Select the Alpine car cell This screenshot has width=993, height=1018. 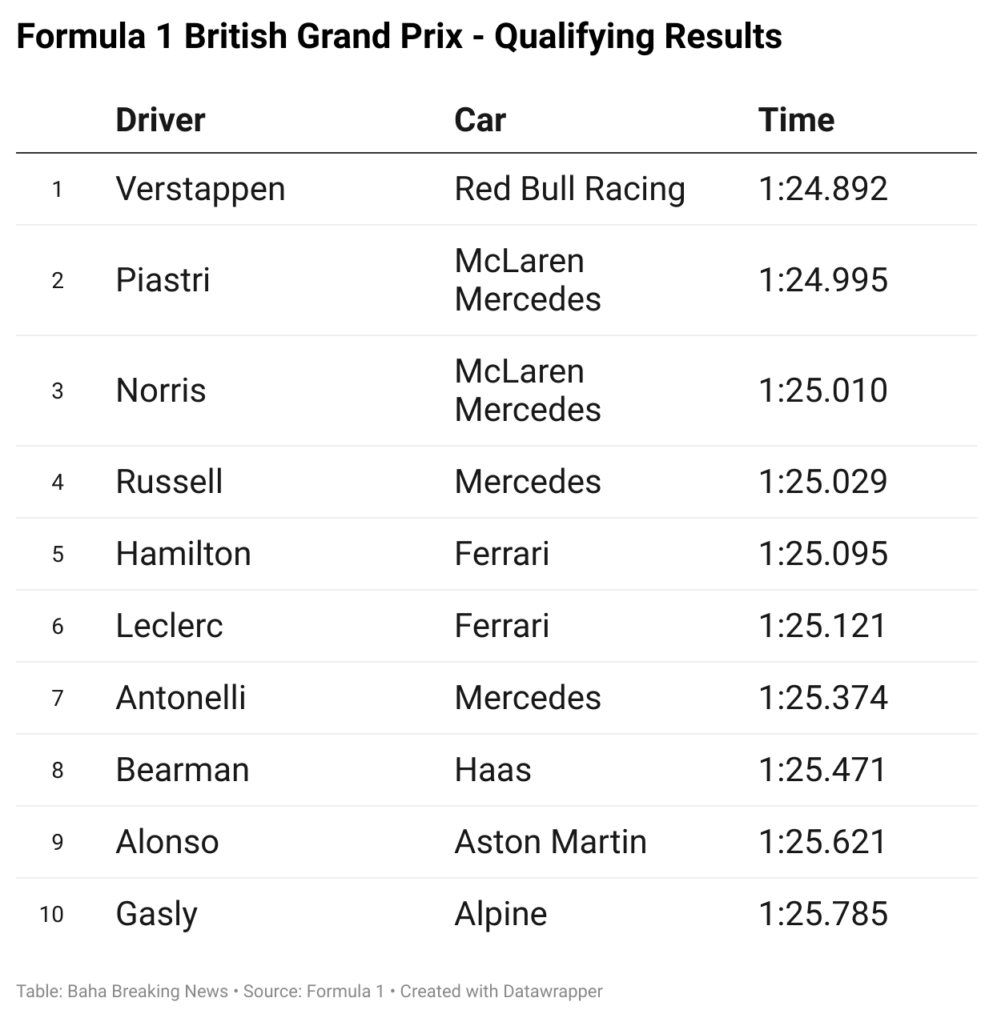pos(501,914)
